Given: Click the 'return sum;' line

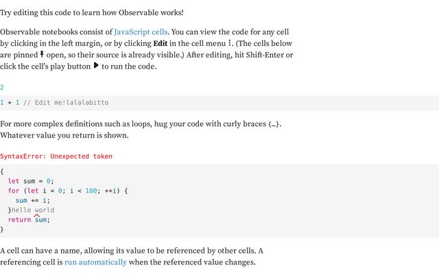Looking at the screenshot, I should 29,220.
